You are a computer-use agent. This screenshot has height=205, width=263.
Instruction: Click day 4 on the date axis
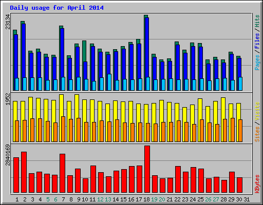(x=40, y=199)
